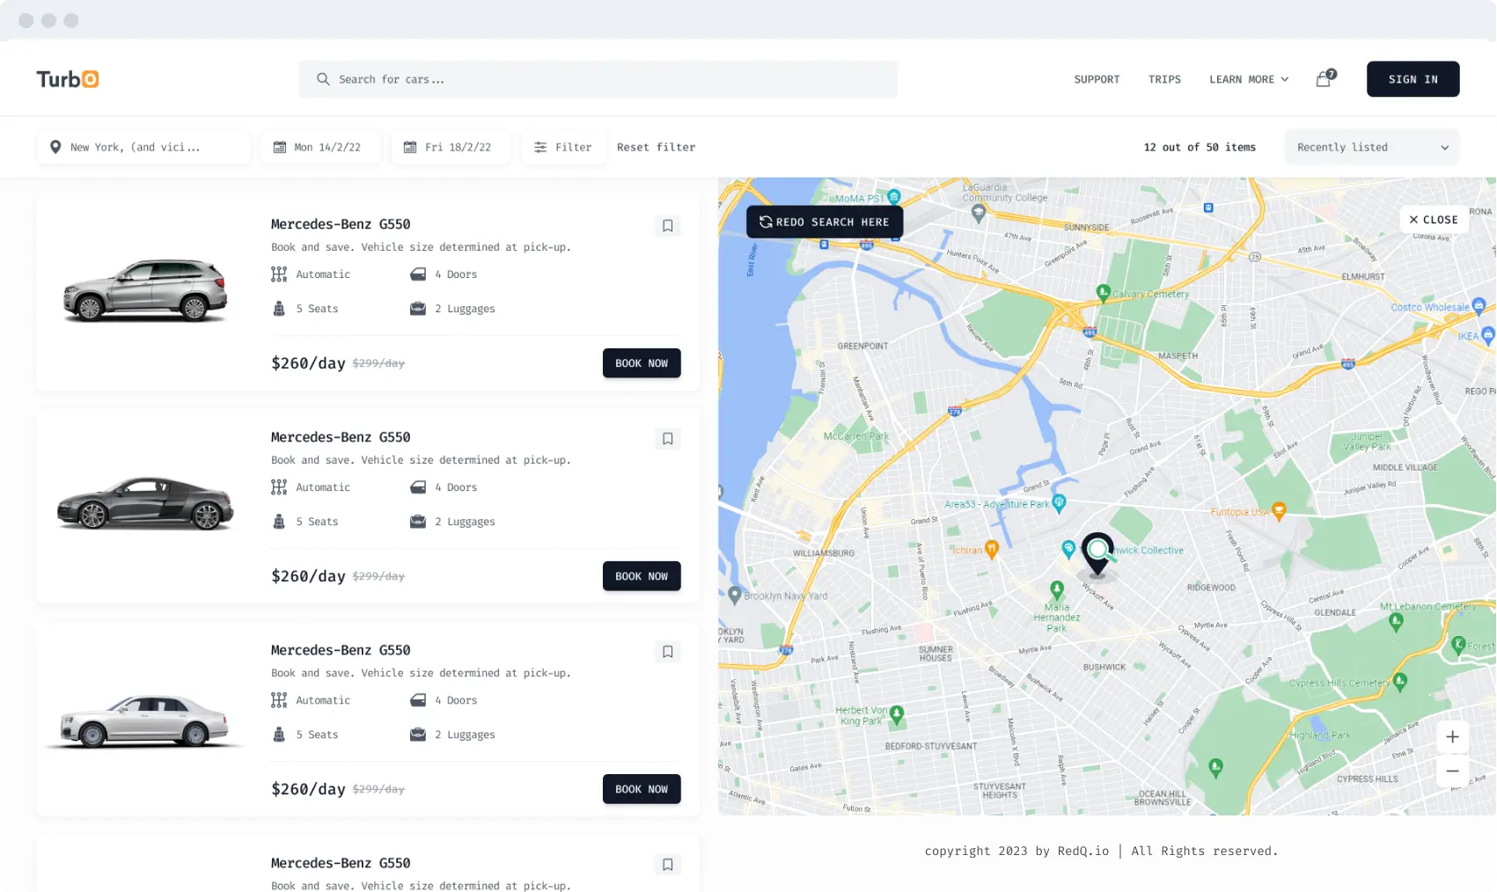
Task: Bookmark the third Mercedes-Benz G550 listing
Action: pos(668,652)
